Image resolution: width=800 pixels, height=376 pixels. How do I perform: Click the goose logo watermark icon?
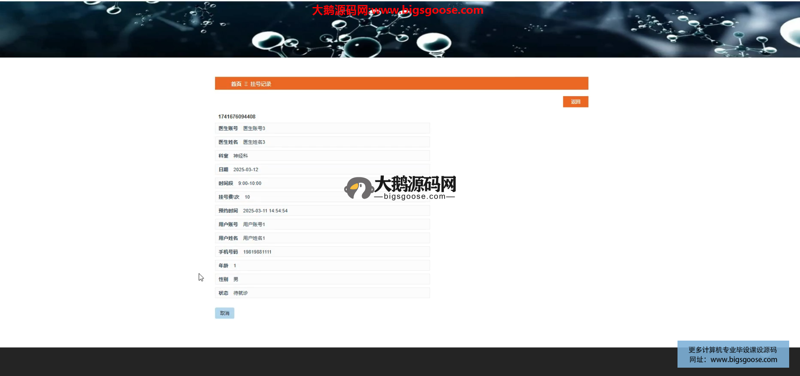pyautogui.click(x=358, y=188)
